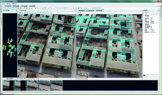Toggle pin on the right properties panel
Viewport: 162px width, 95px height.
tap(158, 10)
